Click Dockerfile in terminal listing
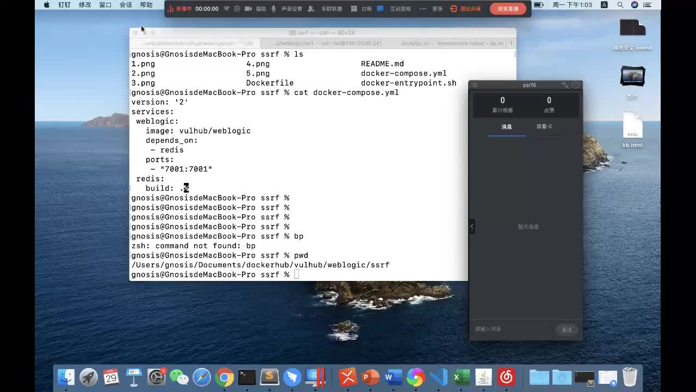This screenshot has height=392, width=696. pyautogui.click(x=270, y=83)
